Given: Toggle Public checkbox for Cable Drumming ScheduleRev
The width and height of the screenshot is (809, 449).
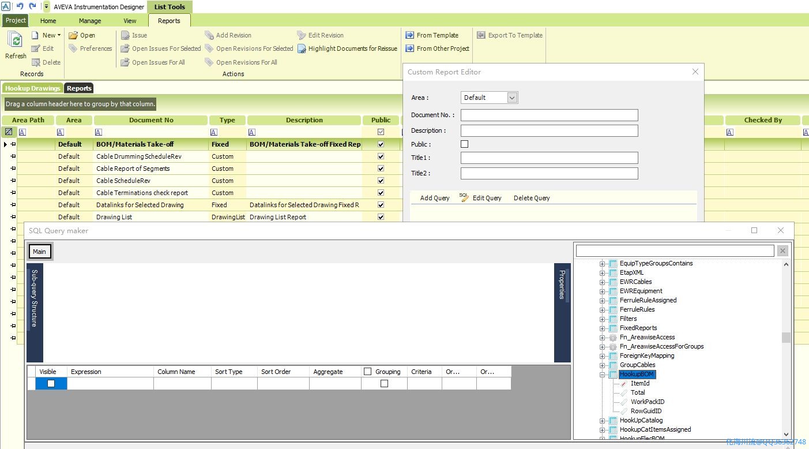Looking at the screenshot, I should tap(381, 156).
